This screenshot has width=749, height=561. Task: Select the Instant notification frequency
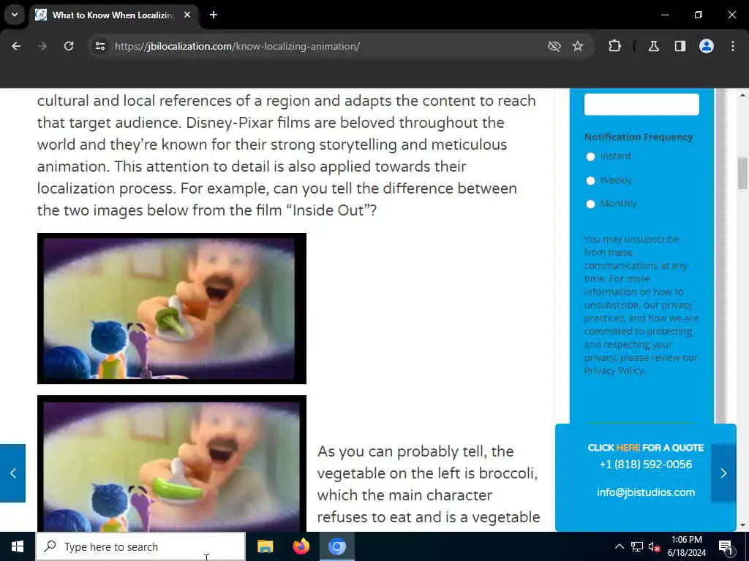(x=590, y=156)
